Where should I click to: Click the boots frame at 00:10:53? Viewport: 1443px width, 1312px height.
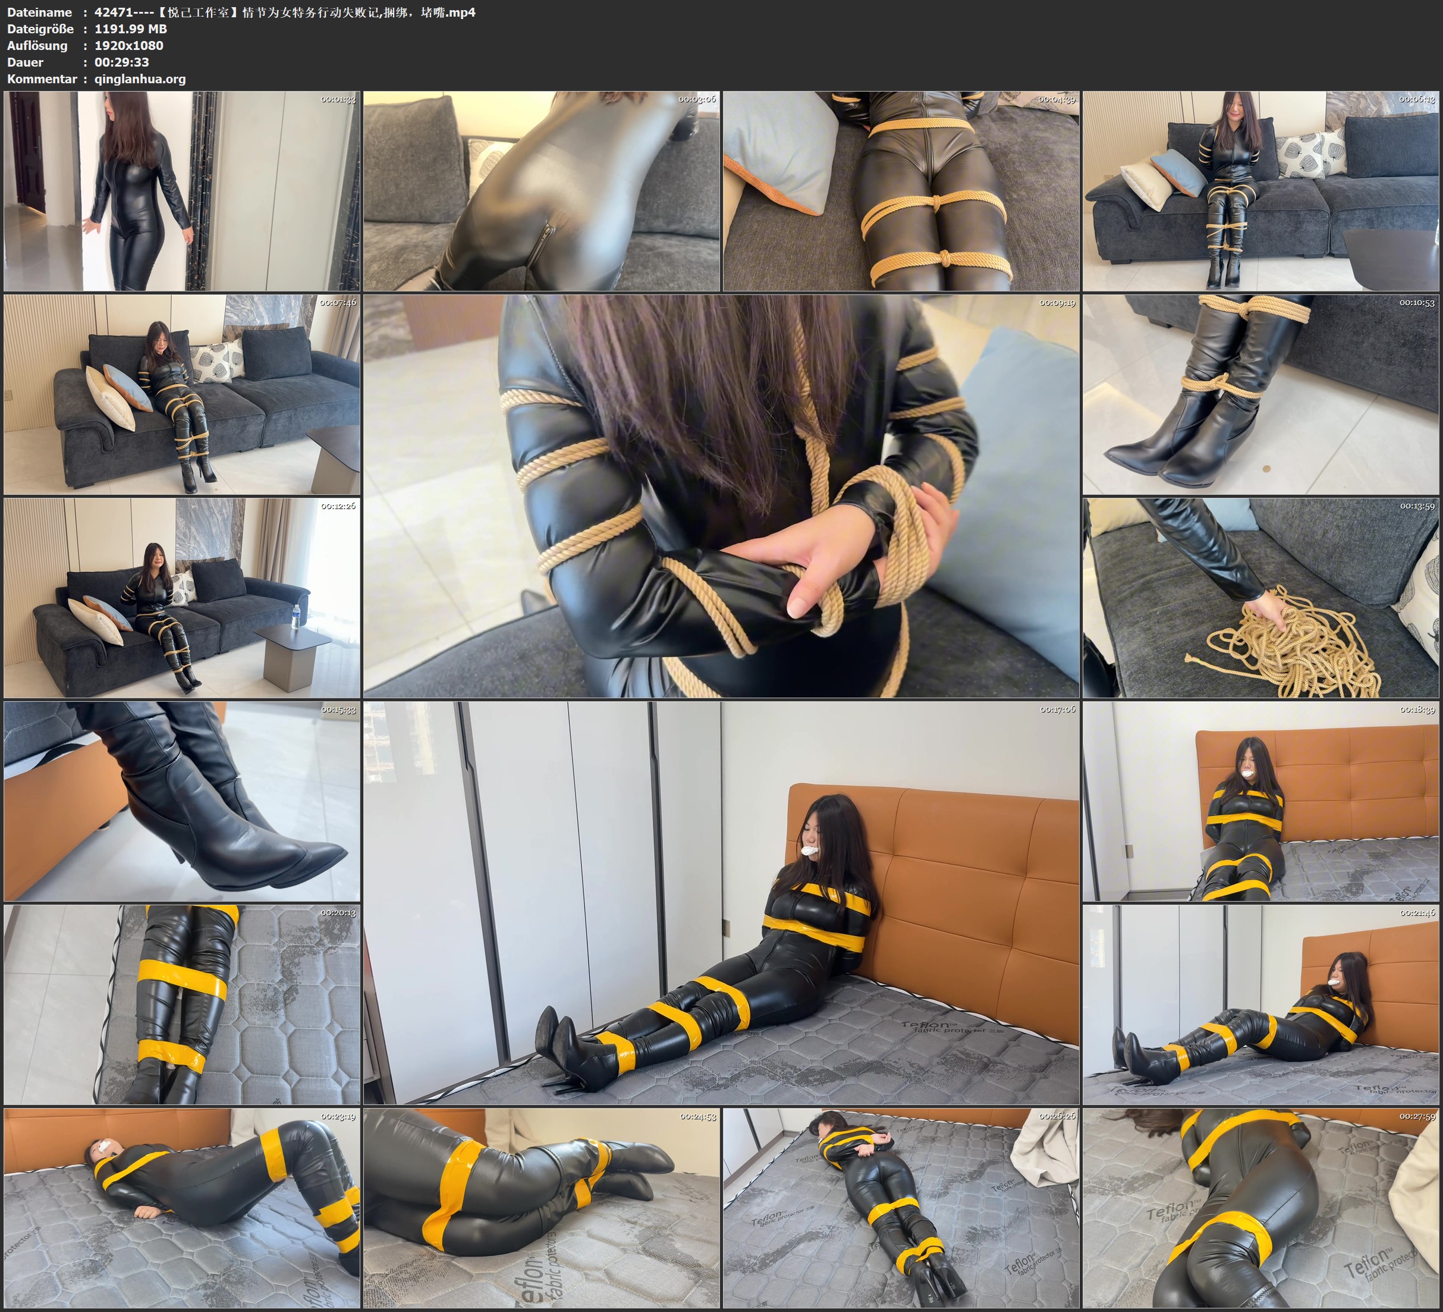pyautogui.click(x=1260, y=394)
